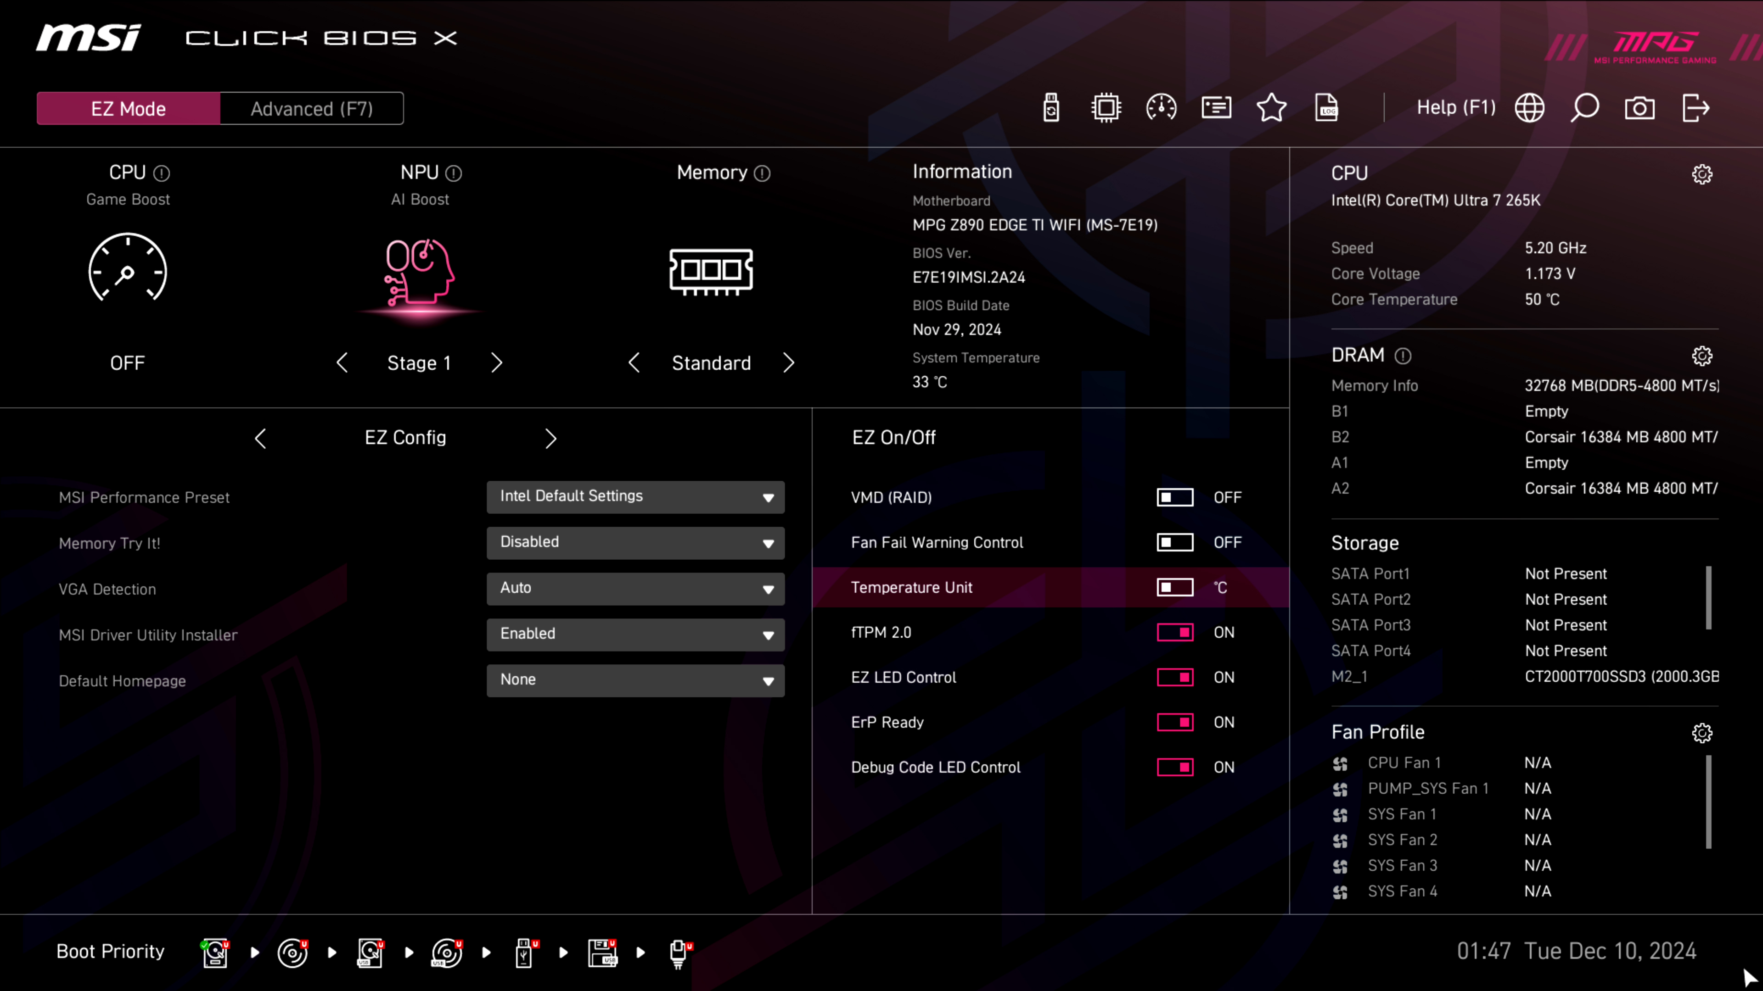Viewport: 1763px width, 991px height.
Task: Open the M-Flash USB update icon
Action: (1051, 108)
